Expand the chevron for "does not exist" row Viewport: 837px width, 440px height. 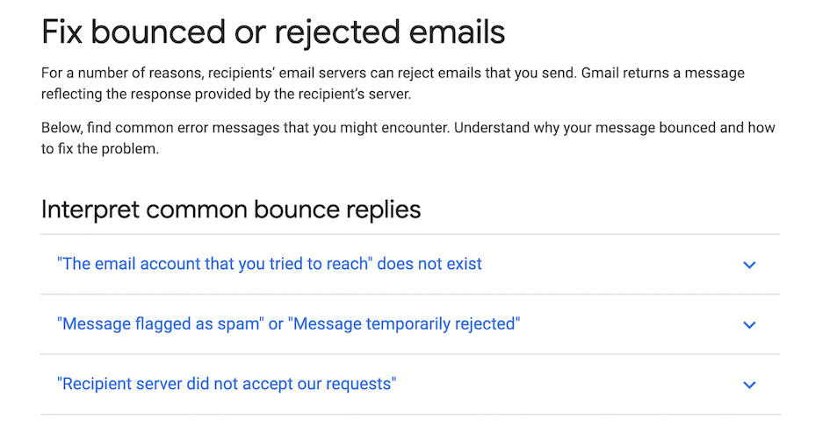tap(749, 265)
